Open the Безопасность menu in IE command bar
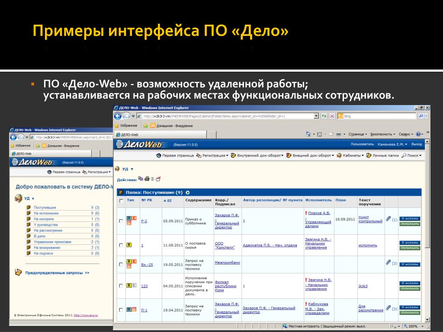This screenshot has width=443, height=332. coord(383,134)
